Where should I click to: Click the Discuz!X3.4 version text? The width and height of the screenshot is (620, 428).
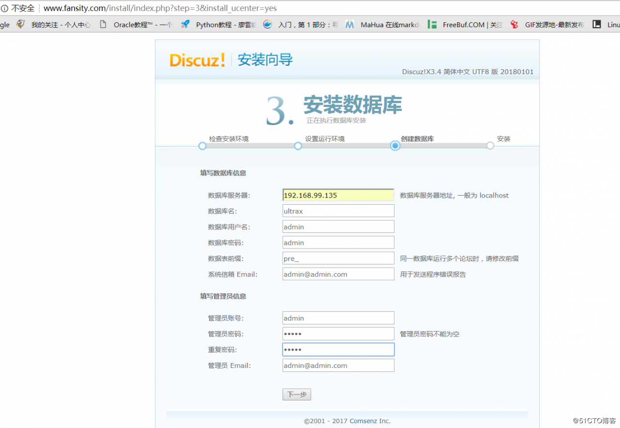[467, 72]
